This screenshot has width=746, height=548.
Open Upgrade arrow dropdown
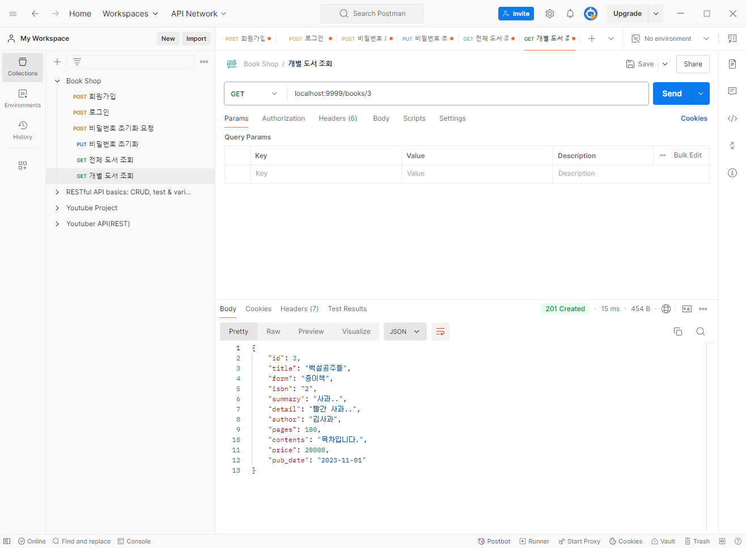[x=656, y=14]
